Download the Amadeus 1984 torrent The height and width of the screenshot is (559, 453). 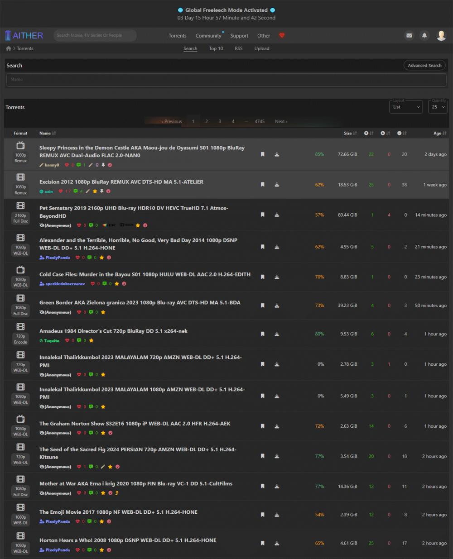[x=277, y=334]
